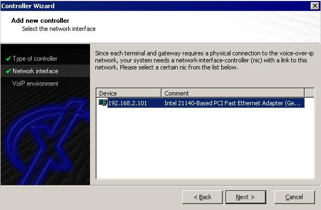Click the Add new controller heading

(40, 21)
